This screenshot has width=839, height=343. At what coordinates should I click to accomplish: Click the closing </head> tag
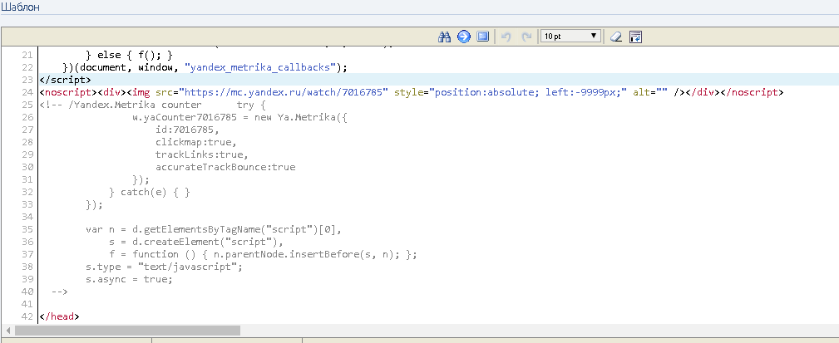[x=59, y=316]
